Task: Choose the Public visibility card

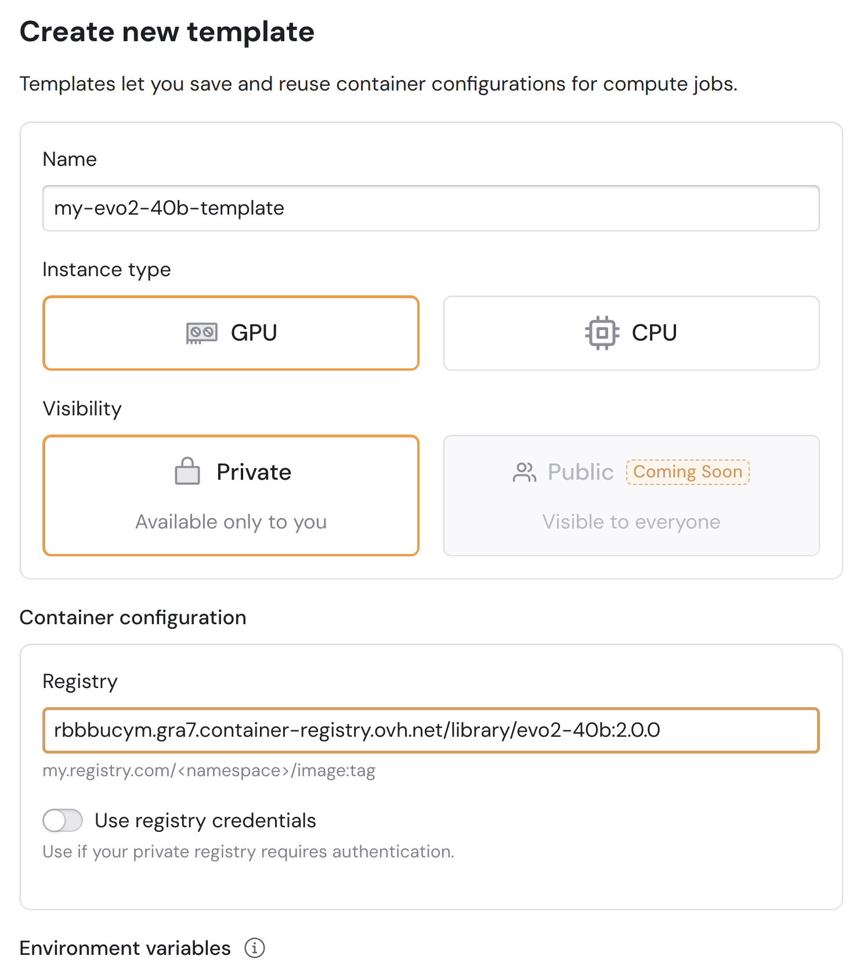Action: [631, 495]
